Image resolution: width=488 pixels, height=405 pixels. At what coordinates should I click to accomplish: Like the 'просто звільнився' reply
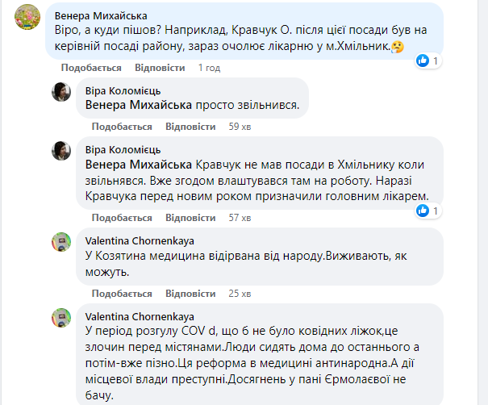point(122,127)
